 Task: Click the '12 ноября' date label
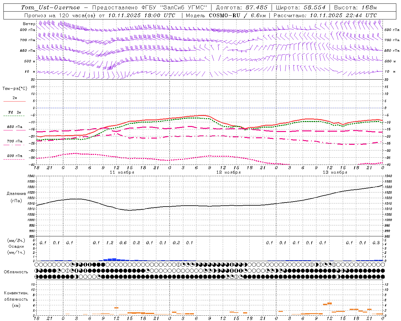click(x=228, y=172)
